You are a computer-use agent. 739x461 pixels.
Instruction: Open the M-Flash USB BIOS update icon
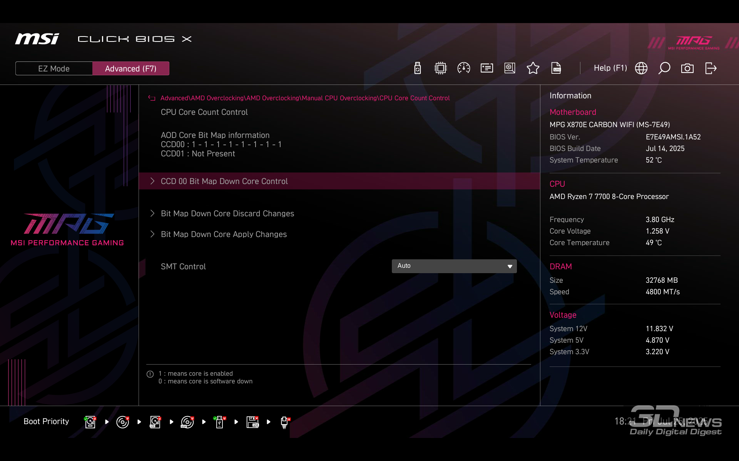click(418, 68)
